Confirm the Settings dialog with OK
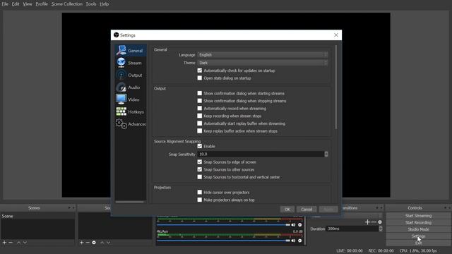 coord(287,210)
